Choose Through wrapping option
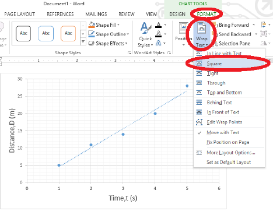 pos(229,83)
